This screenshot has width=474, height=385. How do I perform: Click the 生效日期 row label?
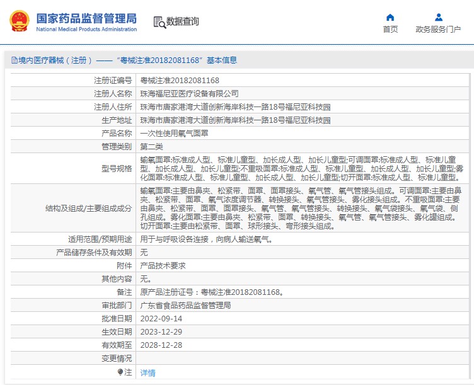coord(117,332)
